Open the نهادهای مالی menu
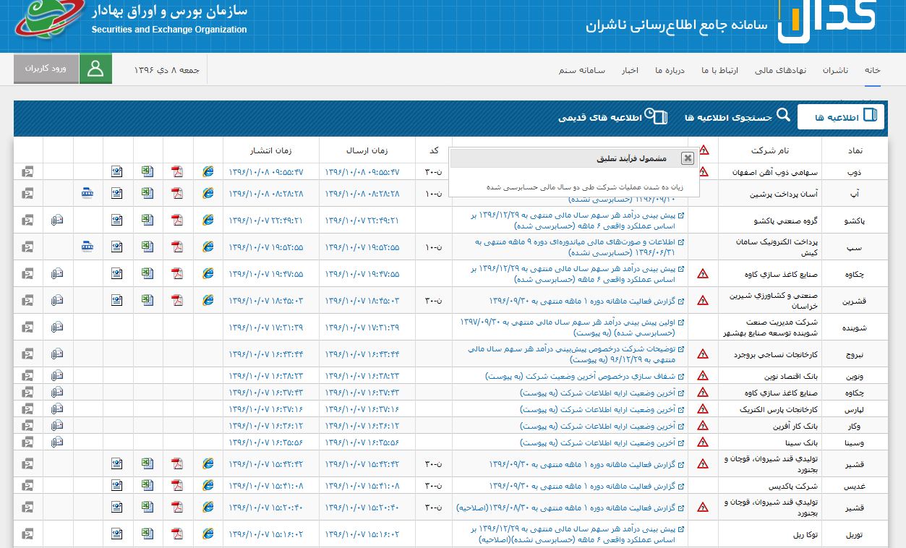 point(780,70)
